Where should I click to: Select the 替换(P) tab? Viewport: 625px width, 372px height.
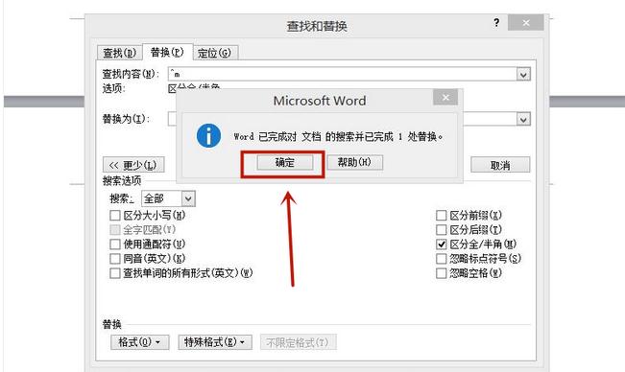click(x=167, y=52)
